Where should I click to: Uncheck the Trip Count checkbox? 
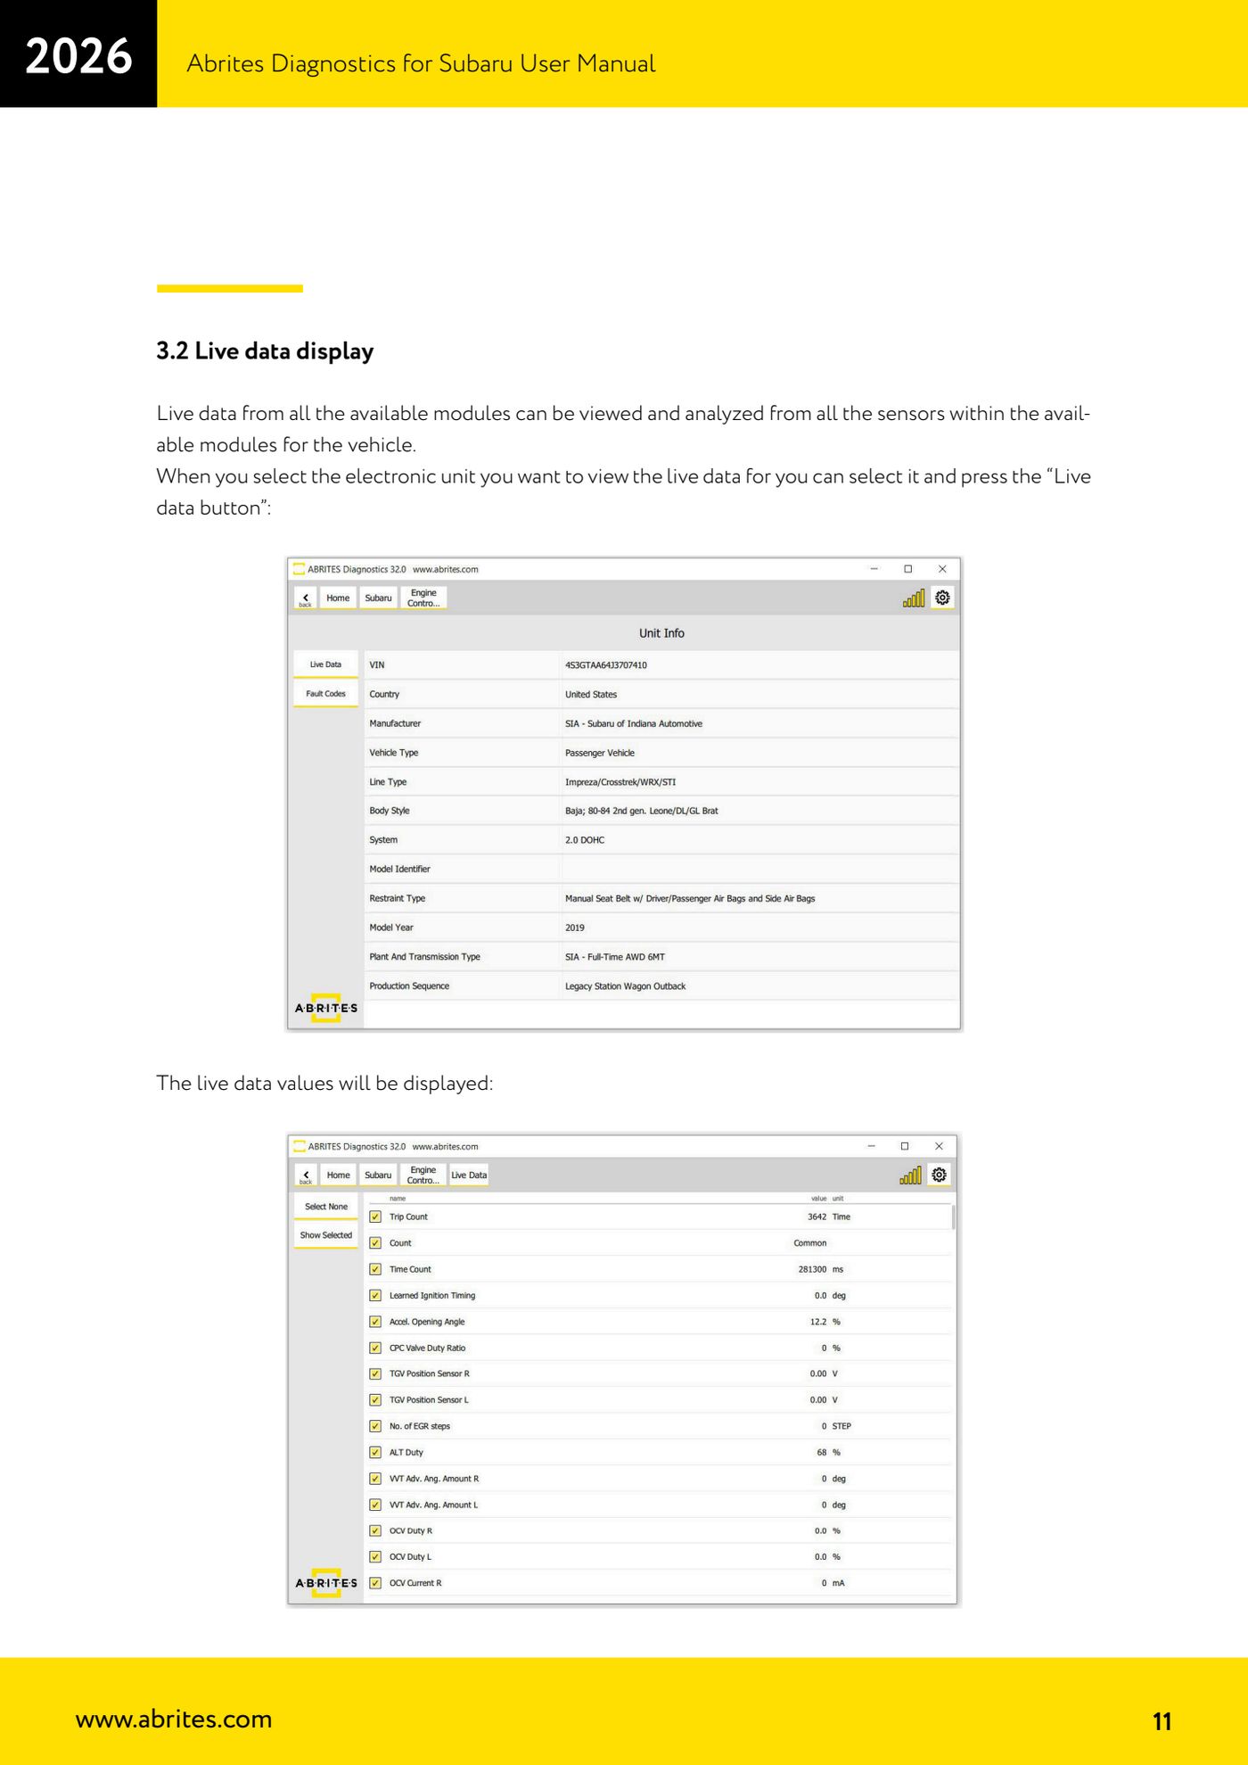tap(375, 1217)
